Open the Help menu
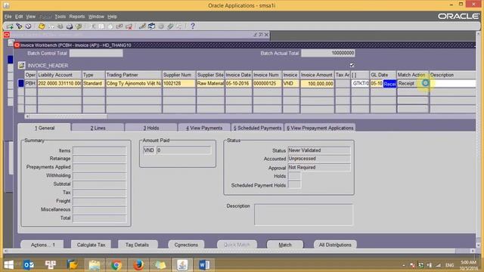The width and height of the screenshot is (484, 272). pos(112,17)
